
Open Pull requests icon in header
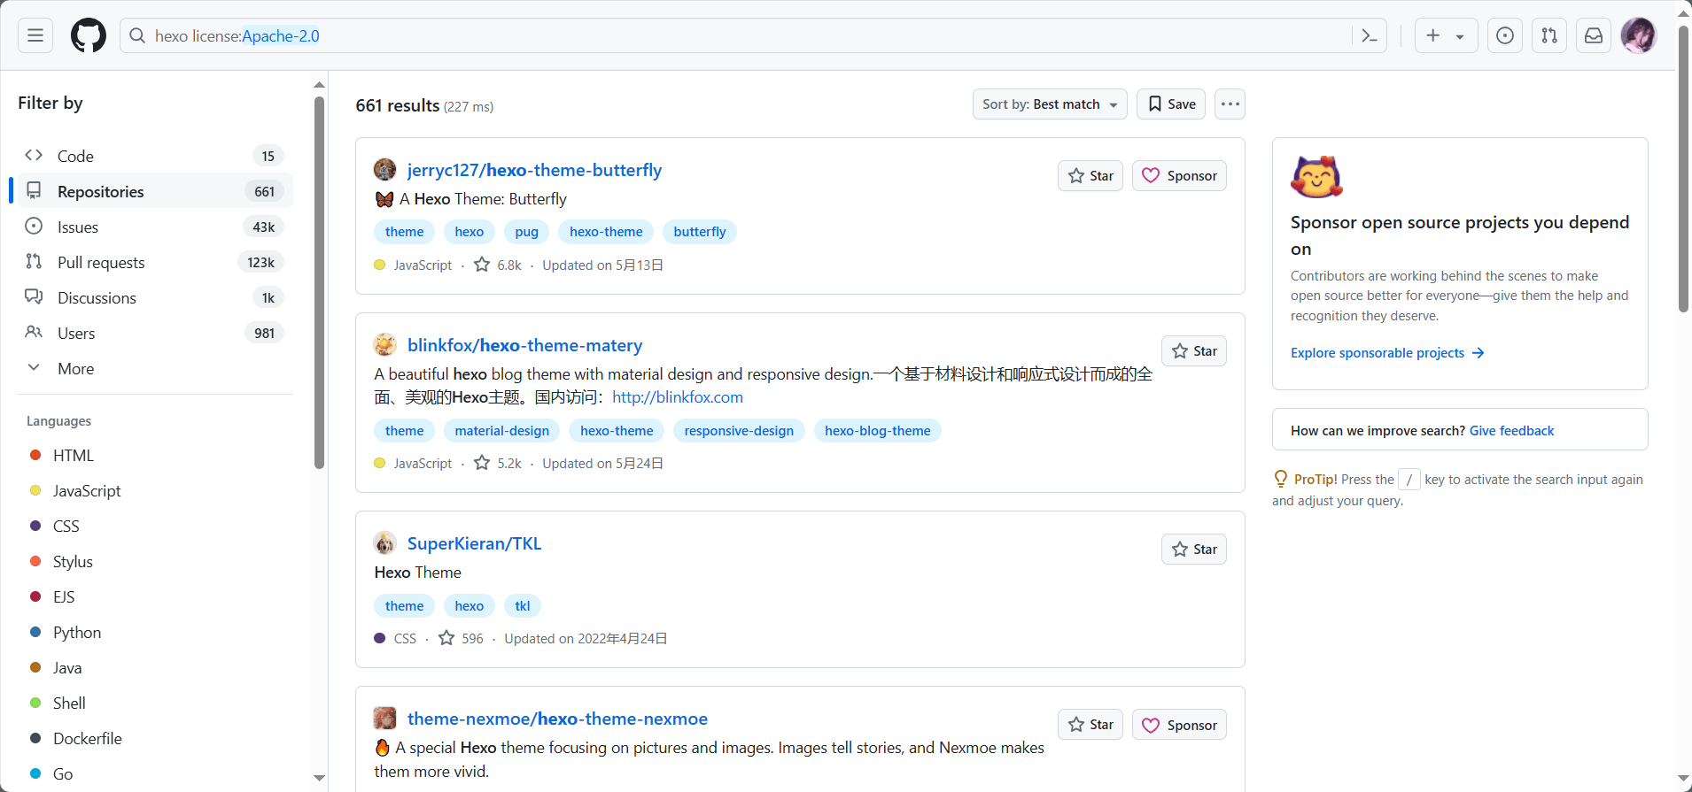[x=1549, y=35]
